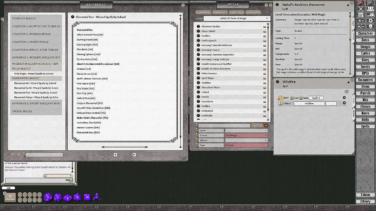Image resolution: width=376 pixels, height=211 pixels.
Task: Click the Spells list edit pencil icon
Action: [x=266, y=126]
